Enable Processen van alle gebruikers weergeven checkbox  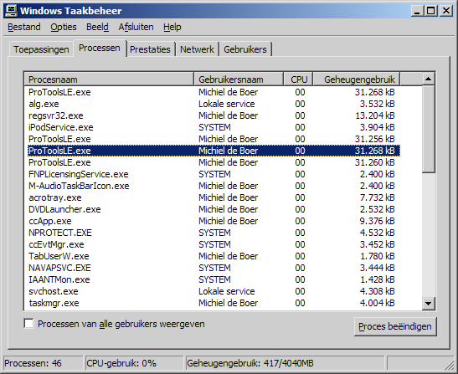click(x=28, y=324)
